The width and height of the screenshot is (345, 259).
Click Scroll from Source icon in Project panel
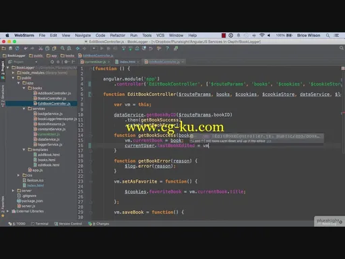tap(52, 62)
